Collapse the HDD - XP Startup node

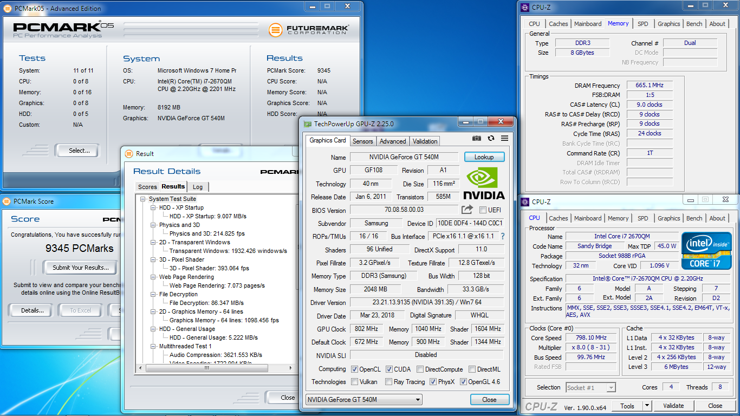click(153, 208)
